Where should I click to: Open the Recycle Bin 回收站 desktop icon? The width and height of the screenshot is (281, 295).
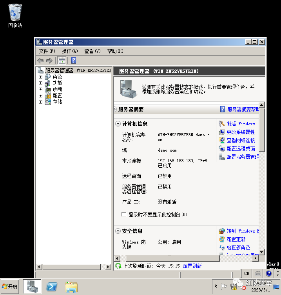click(15, 15)
